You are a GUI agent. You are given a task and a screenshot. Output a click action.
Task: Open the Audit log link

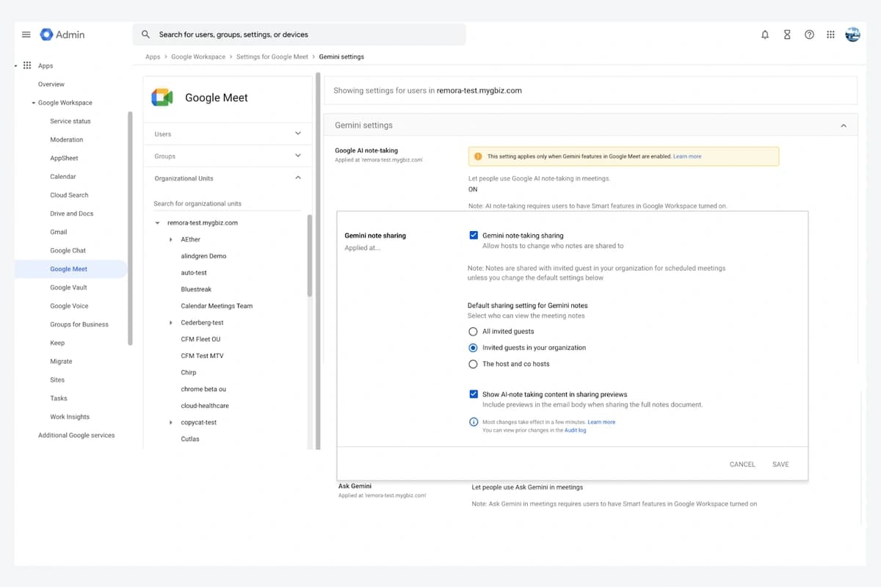575,431
